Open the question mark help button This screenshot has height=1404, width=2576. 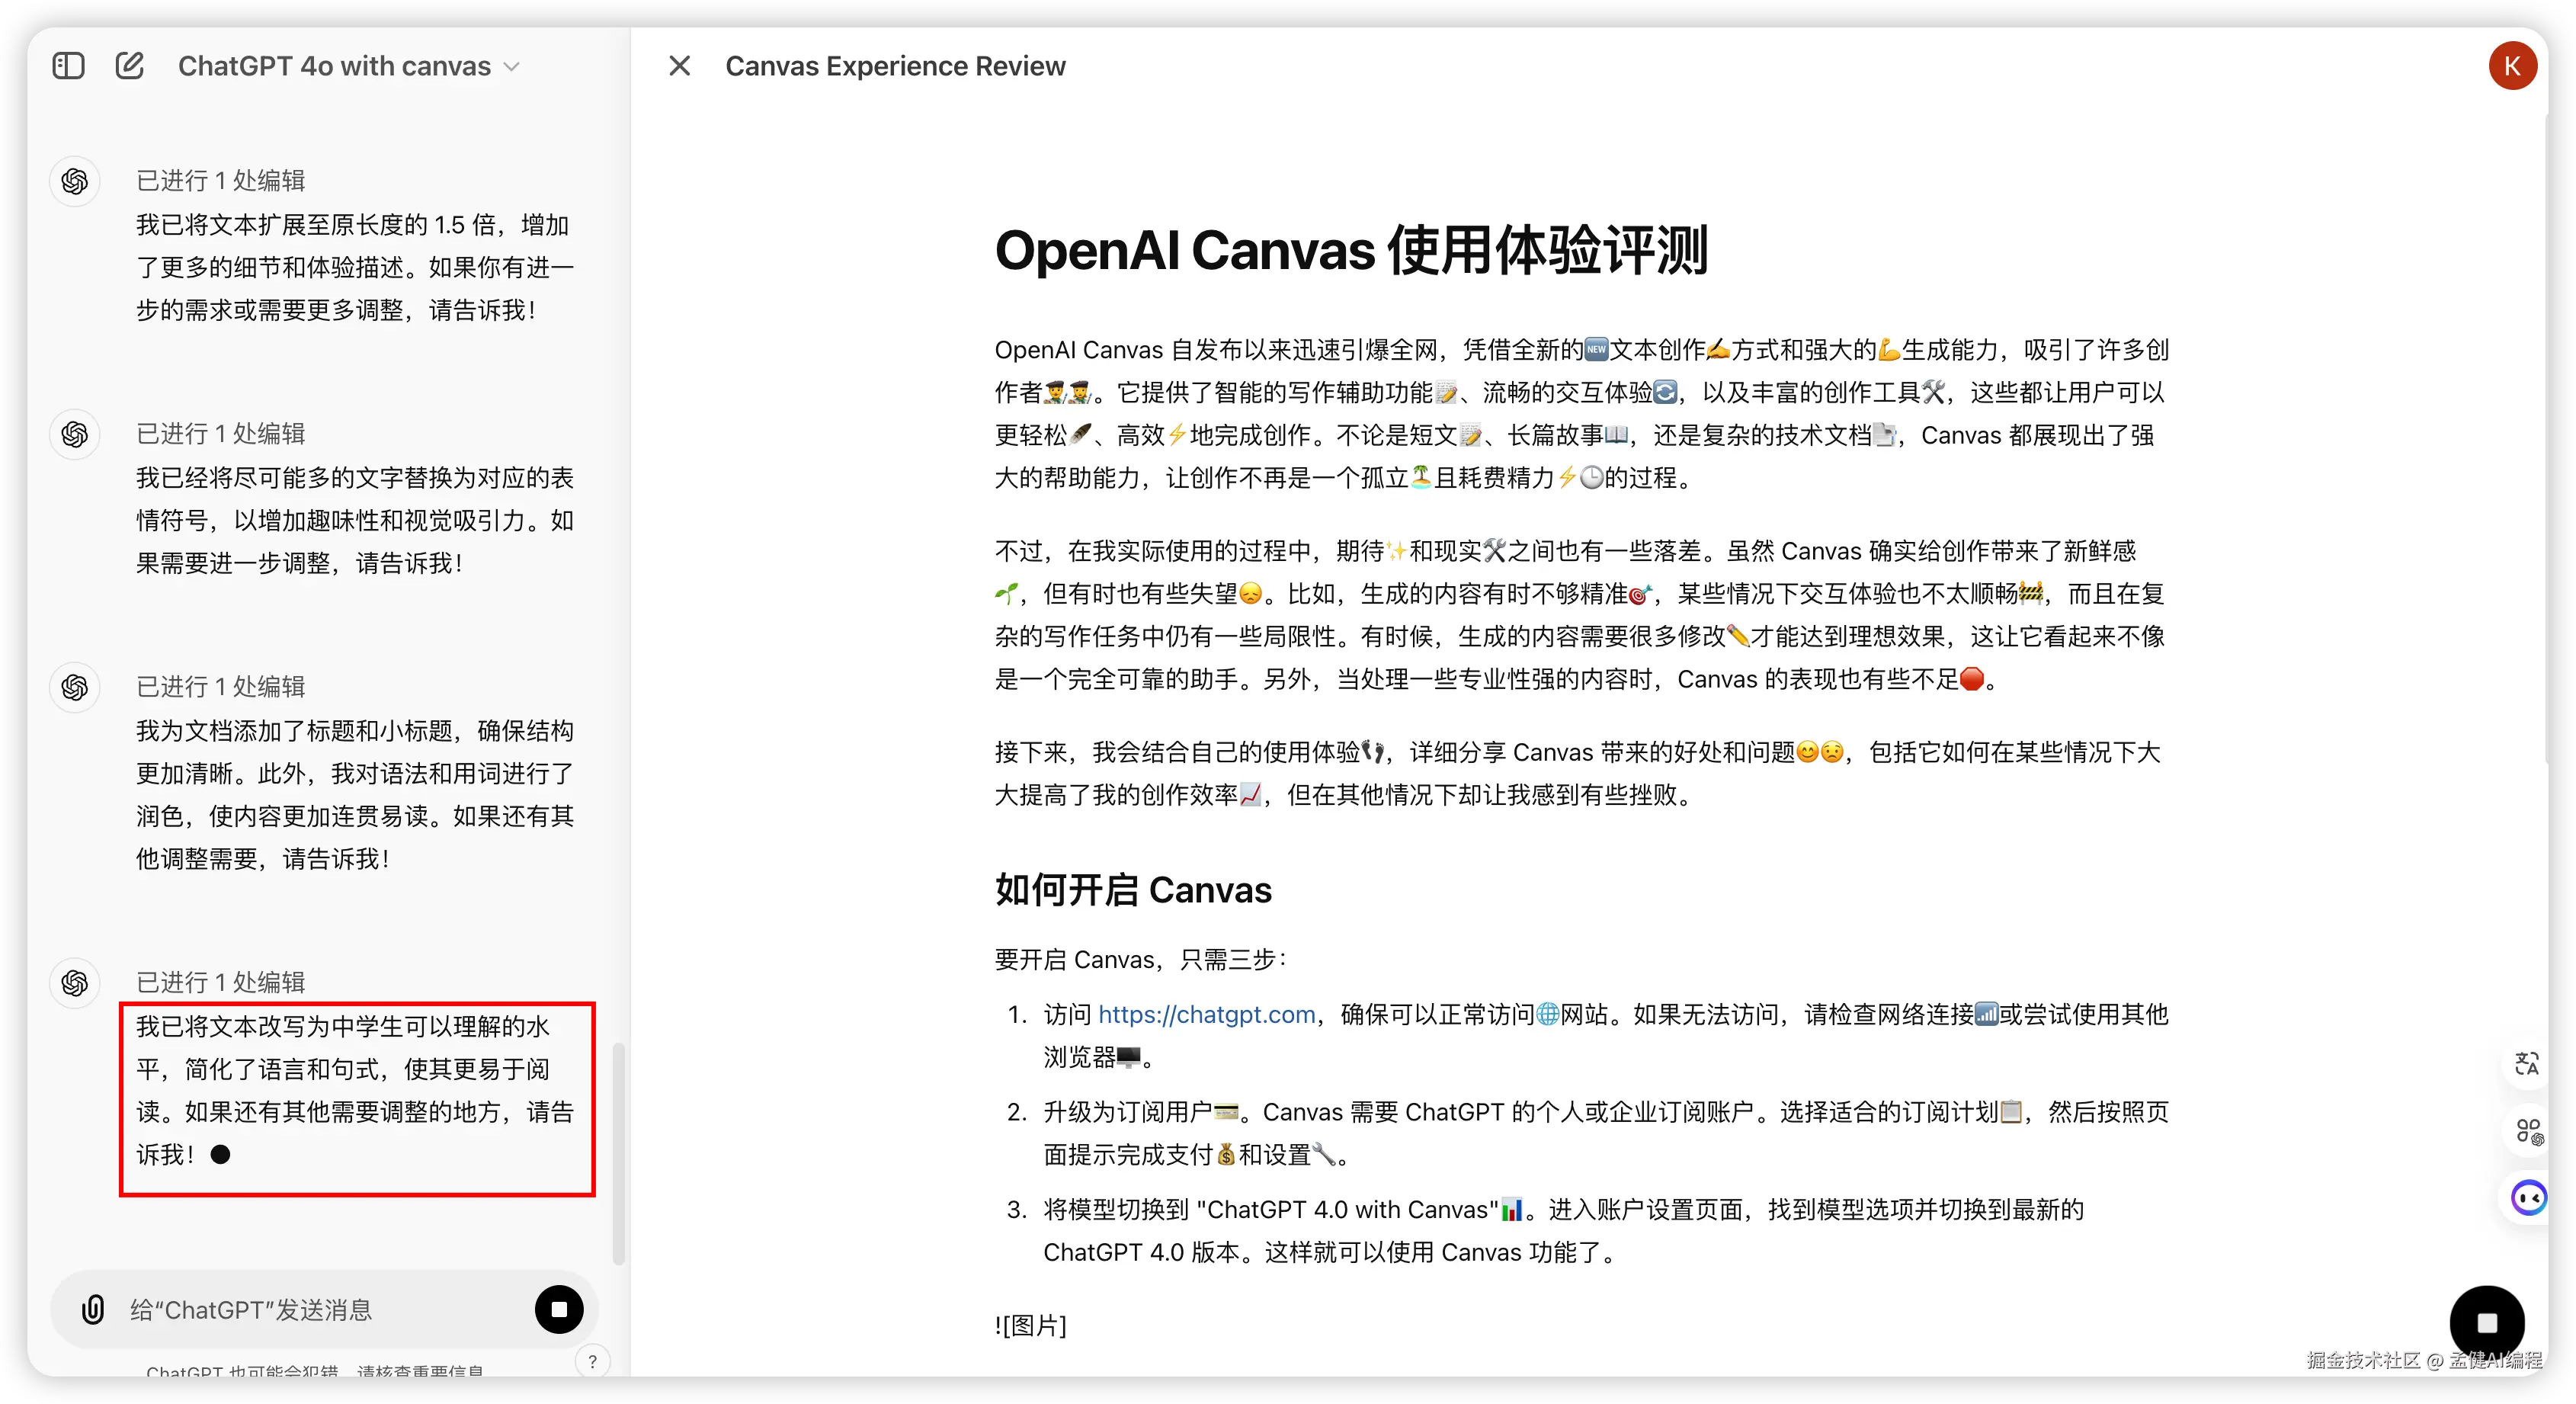[x=592, y=1361]
